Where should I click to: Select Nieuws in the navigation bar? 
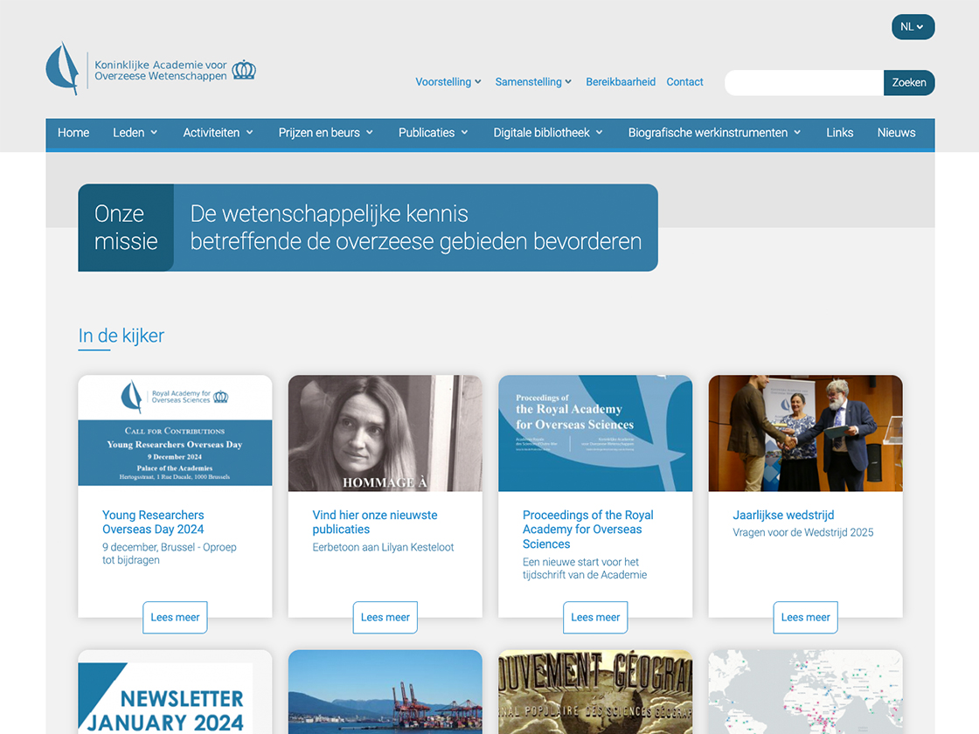(896, 133)
